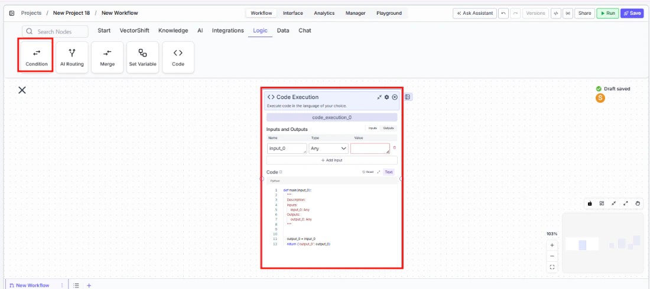Viewport: 650px width, 289px height.
Task: Select the Logic node category
Action: click(260, 31)
